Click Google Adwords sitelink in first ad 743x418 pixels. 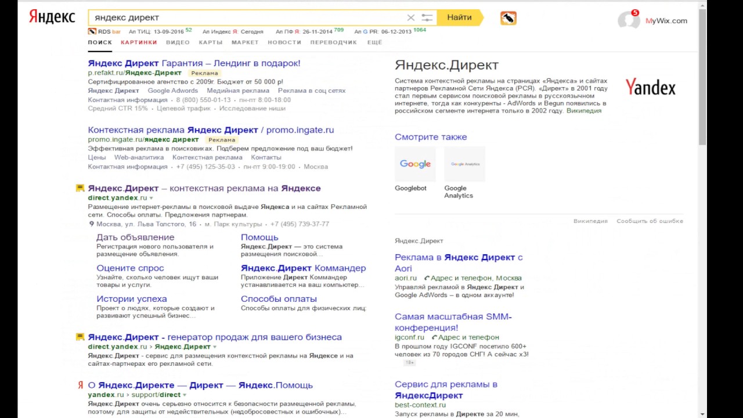pos(173,91)
